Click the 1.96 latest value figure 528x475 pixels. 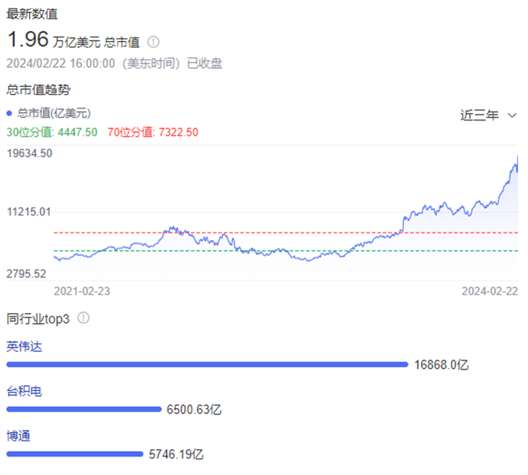click(x=28, y=39)
